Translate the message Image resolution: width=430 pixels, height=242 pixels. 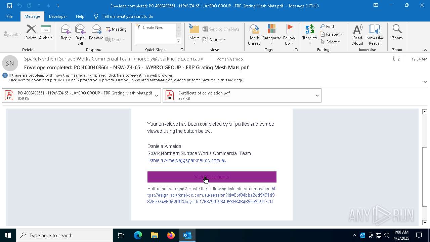click(310, 34)
